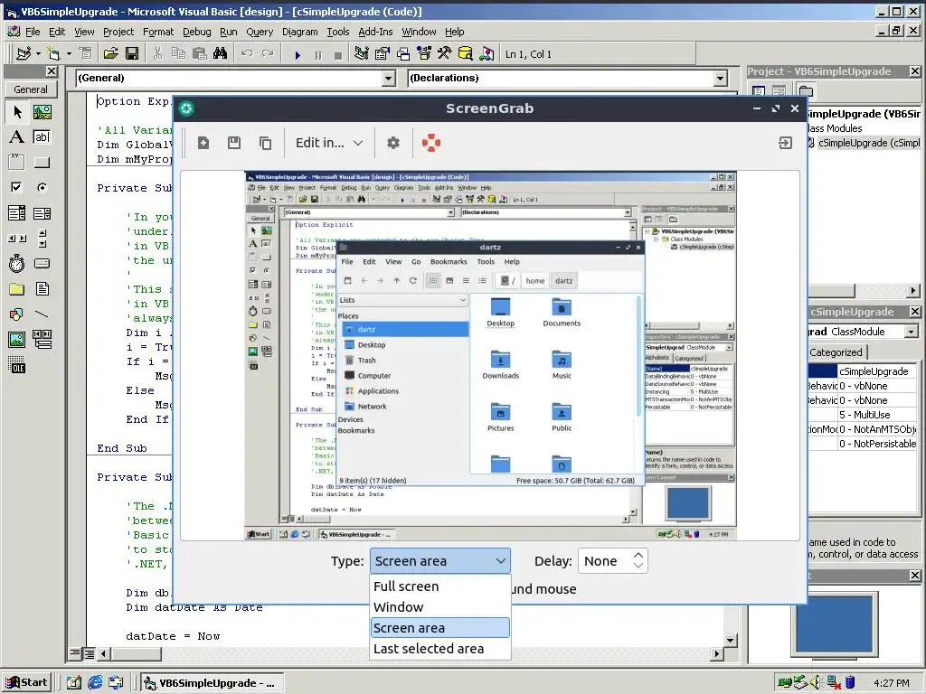Choose Full screen from Type list

pyautogui.click(x=440, y=586)
